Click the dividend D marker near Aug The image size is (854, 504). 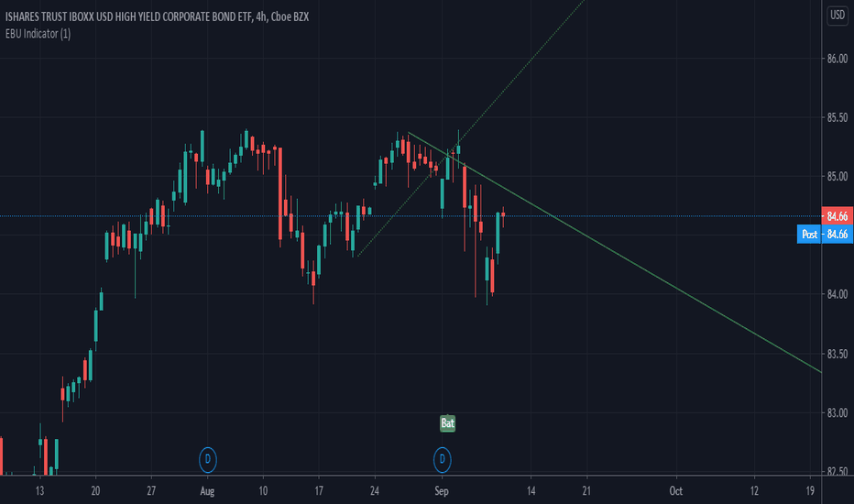point(207,460)
